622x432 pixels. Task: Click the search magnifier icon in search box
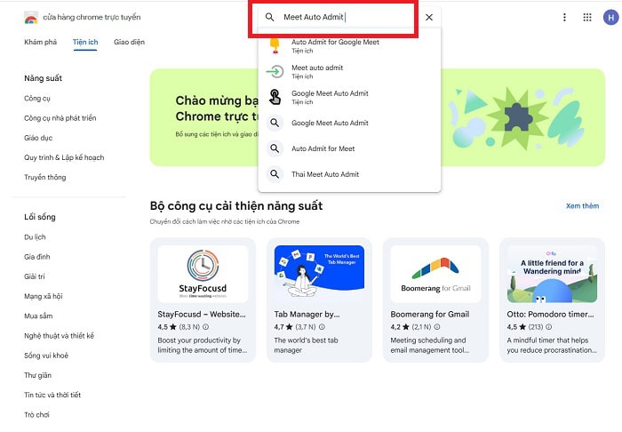click(270, 17)
